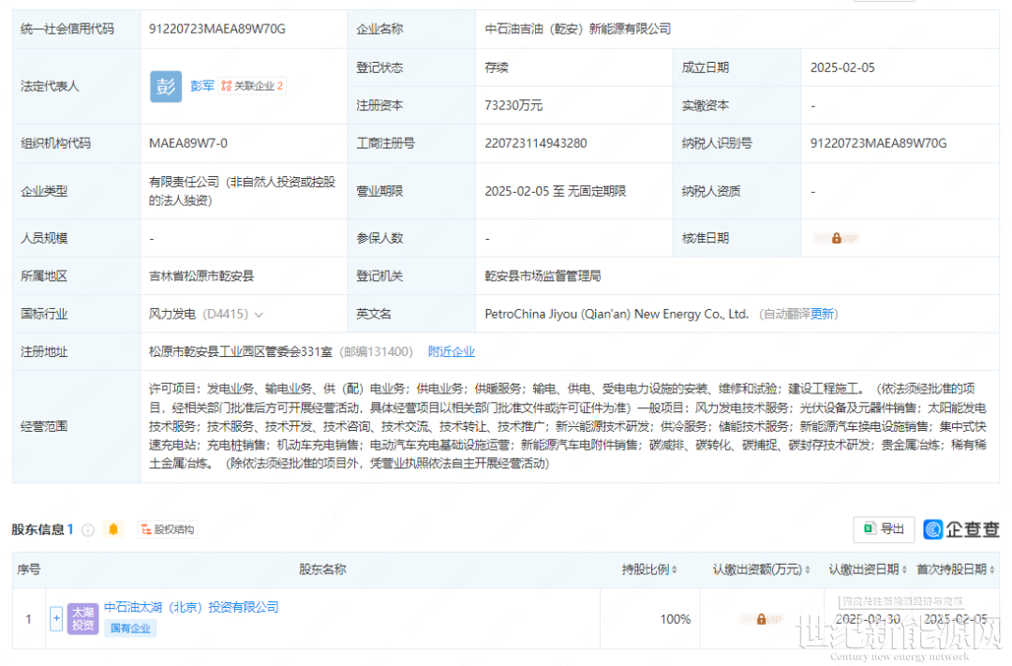Click the VIP lock icon in 核准日期 row
Image resolution: width=1012 pixels, height=666 pixels.
pos(837,239)
